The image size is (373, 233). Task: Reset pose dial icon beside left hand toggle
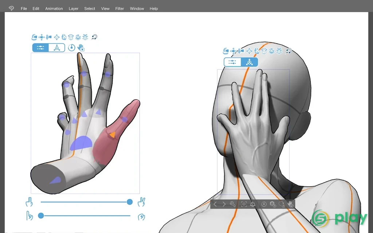(71, 48)
